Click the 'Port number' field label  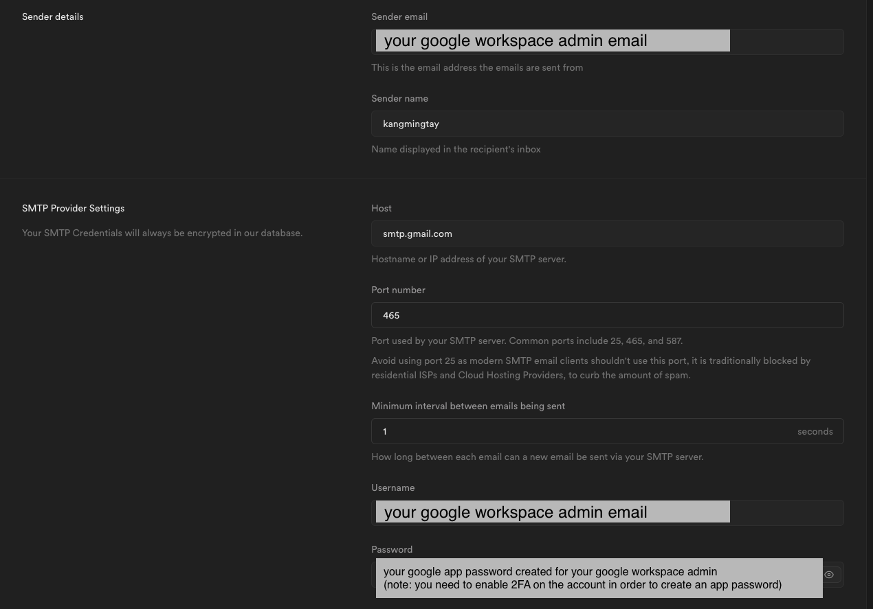click(398, 290)
